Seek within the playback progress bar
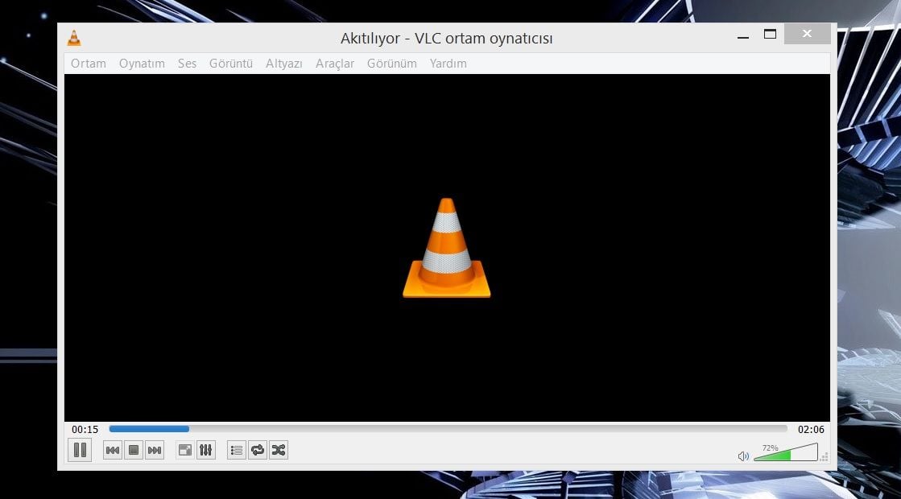The image size is (901, 499). [x=448, y=429]
